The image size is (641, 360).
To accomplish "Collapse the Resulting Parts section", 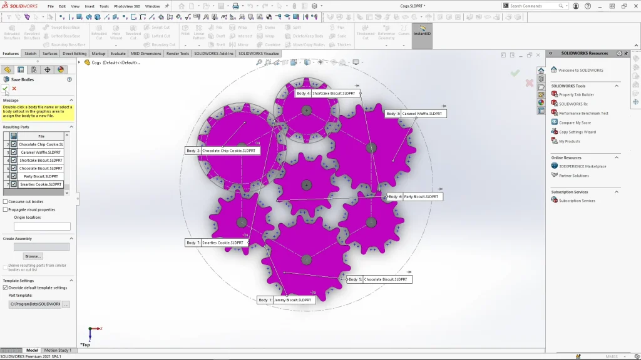I will (71, 127).
